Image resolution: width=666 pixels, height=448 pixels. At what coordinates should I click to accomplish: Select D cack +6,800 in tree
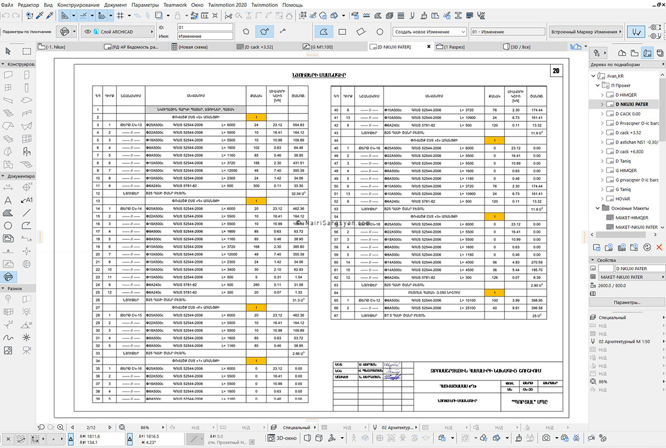pos(629,151)
